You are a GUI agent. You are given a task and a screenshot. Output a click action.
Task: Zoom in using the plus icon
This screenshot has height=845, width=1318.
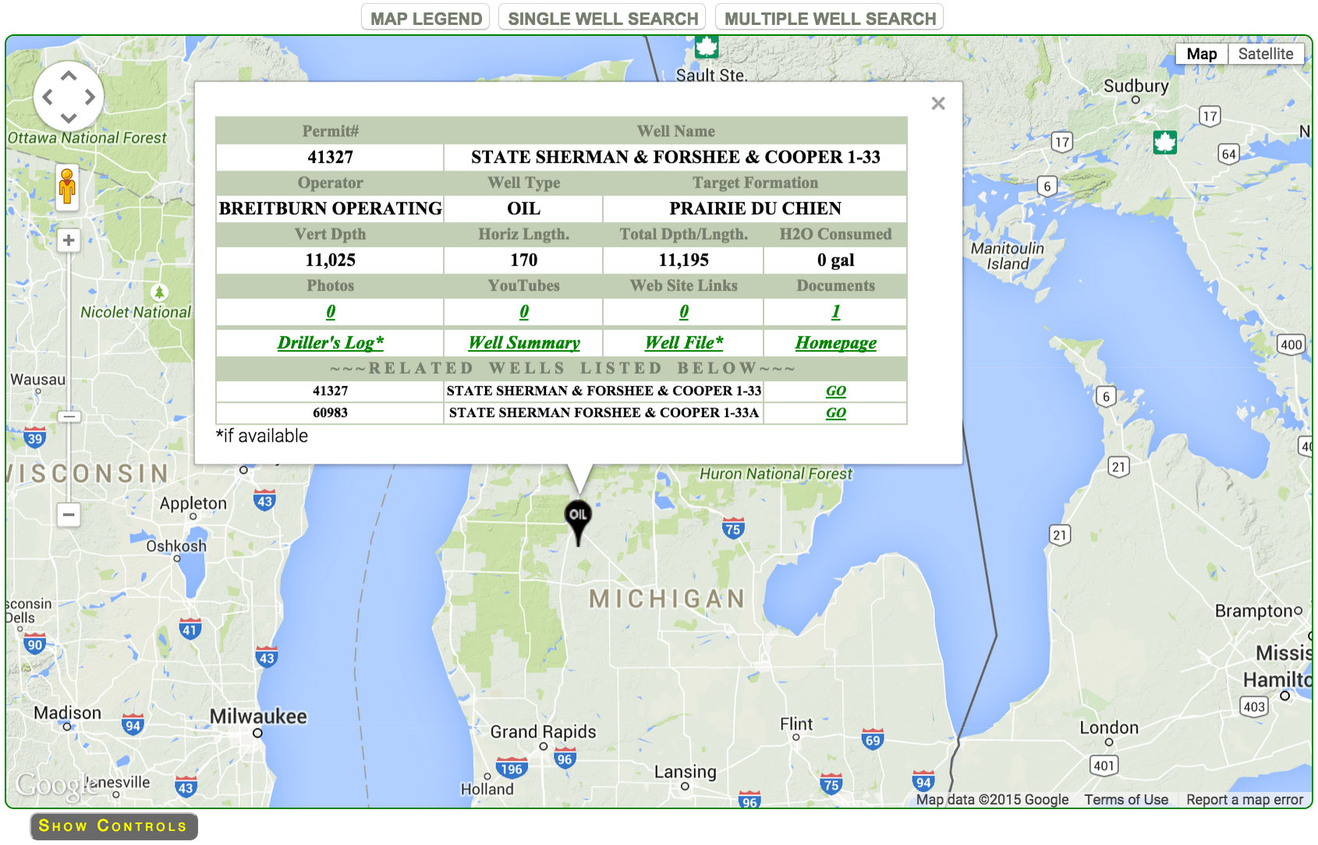69,241
